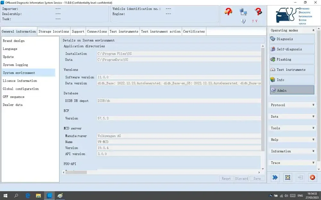Viewport: 321px width, 200px height.
Task: Open the Certificates tab
Action: (x=194, y=31)
